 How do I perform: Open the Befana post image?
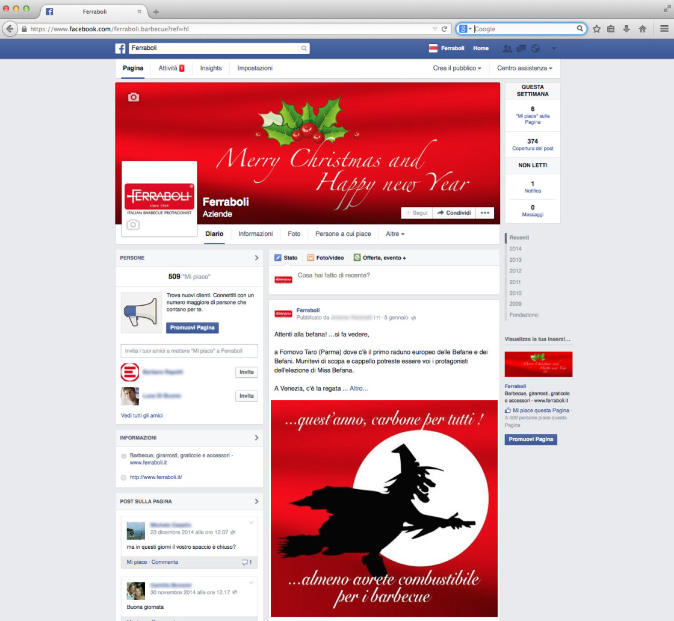coord(384,508)
